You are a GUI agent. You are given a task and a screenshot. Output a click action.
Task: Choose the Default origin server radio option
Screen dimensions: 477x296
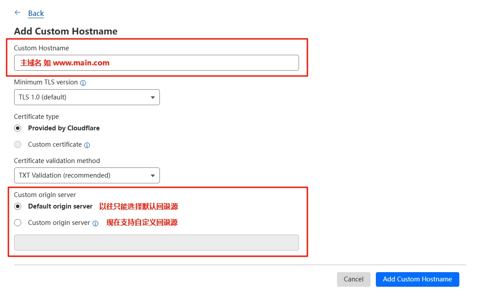18,206
